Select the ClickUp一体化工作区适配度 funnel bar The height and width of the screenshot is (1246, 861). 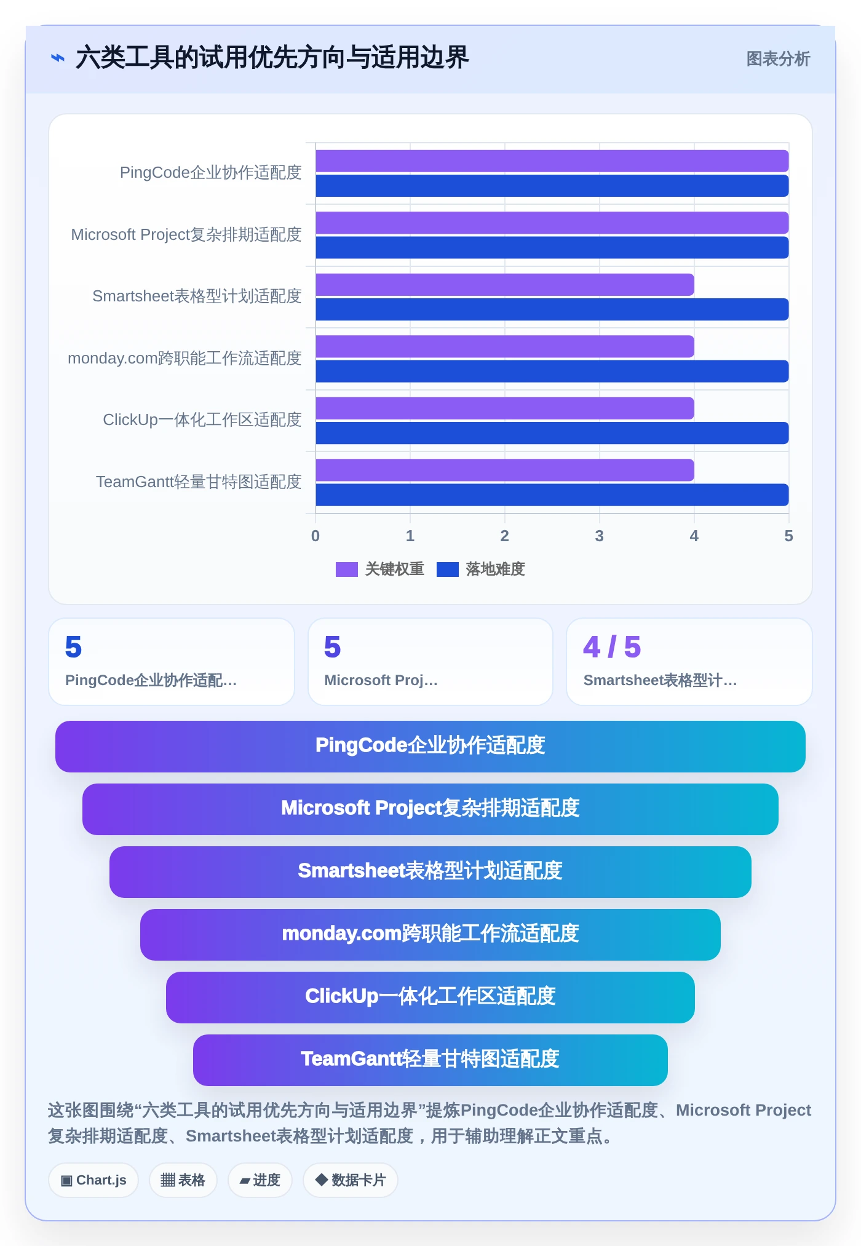point(430,998)
